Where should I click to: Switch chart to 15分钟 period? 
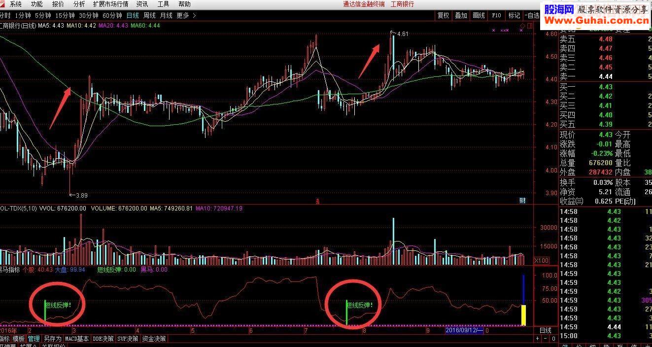coord(65,15)
